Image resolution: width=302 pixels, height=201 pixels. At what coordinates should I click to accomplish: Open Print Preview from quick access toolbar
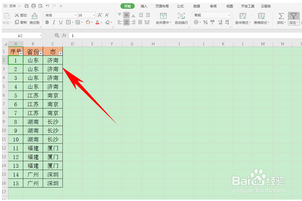point(41,6)
